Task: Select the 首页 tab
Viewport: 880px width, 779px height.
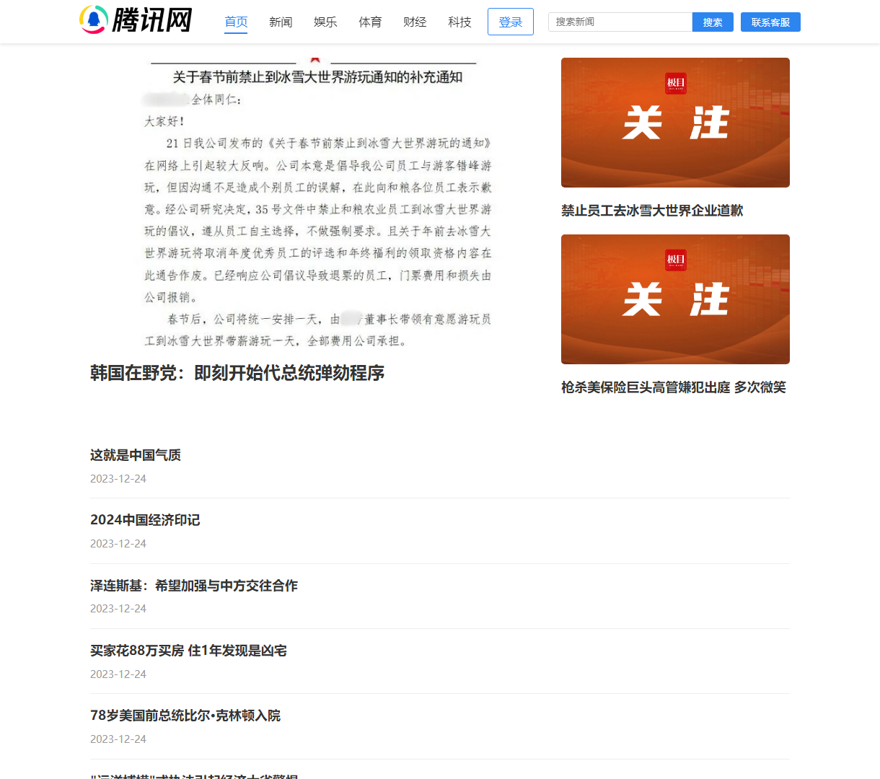Action: pos(236,22)
